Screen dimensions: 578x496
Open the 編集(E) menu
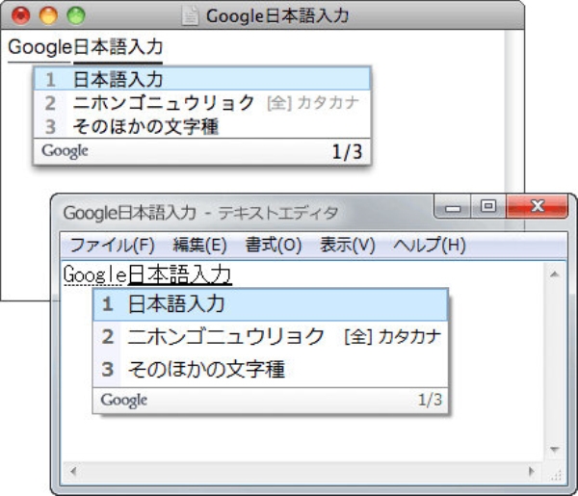pos(199,245)
